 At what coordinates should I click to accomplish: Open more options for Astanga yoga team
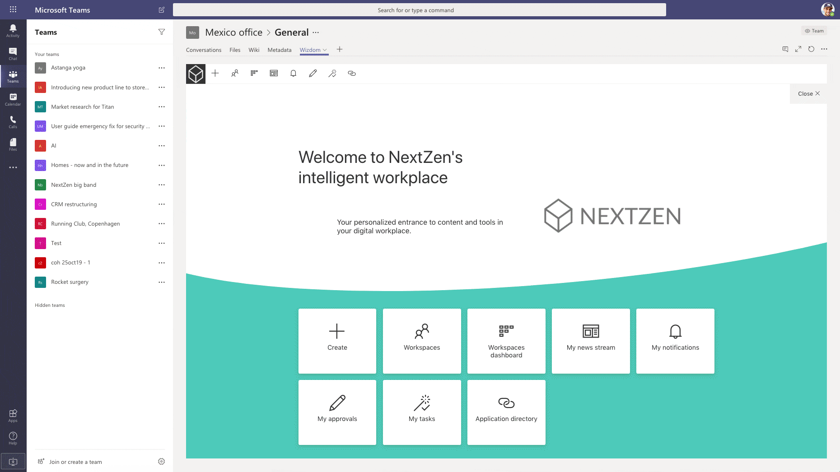(162, 68)
